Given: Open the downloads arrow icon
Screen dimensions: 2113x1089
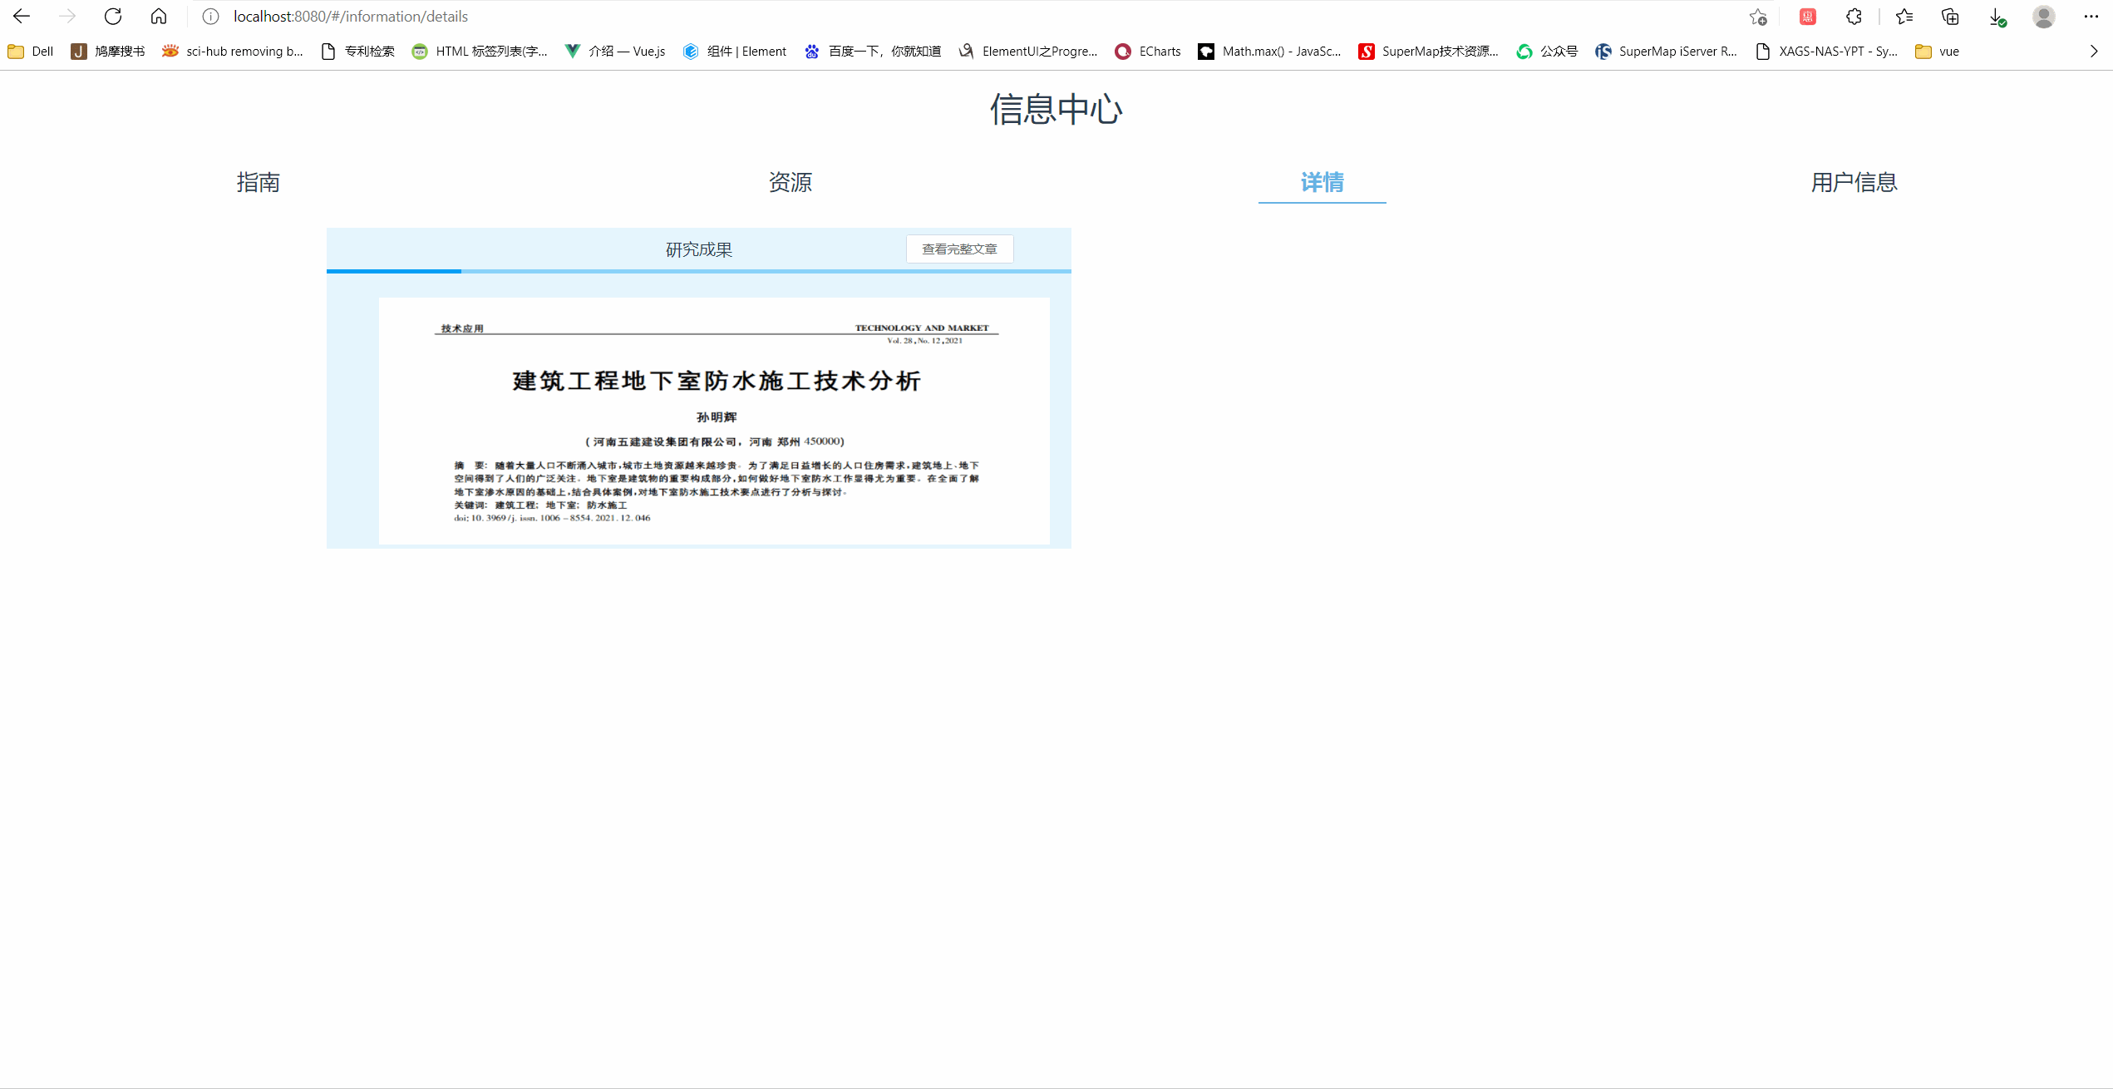Looking at the screenshot, I should click(1997, 17).
